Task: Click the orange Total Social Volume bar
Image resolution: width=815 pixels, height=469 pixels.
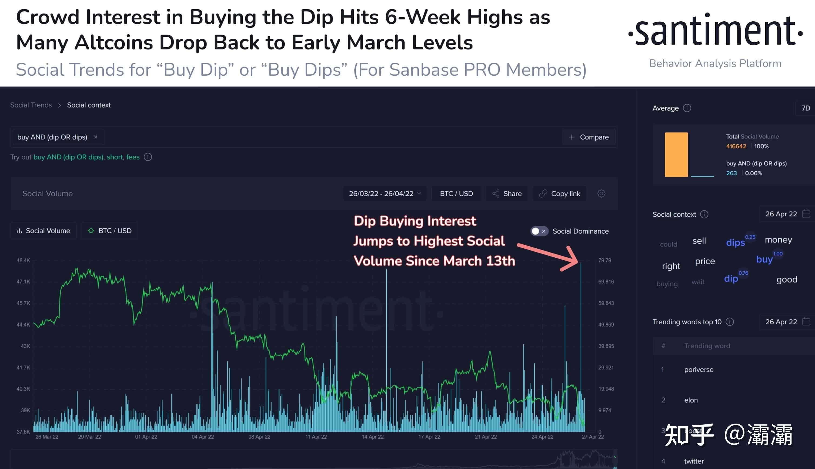Action: pos(676,155)
